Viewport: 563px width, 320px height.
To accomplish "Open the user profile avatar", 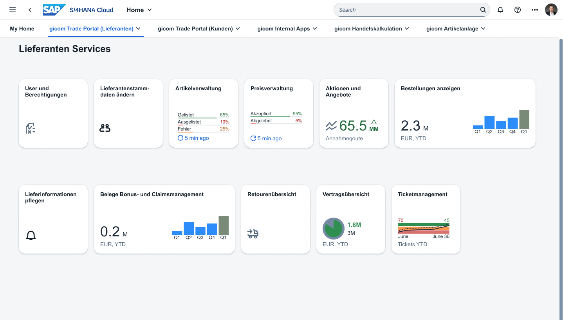I will [x=551, y=10].
